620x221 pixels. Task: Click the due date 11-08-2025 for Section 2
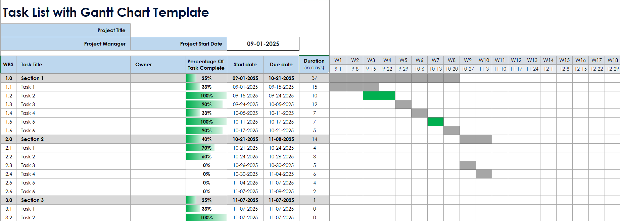pos(281,139)
